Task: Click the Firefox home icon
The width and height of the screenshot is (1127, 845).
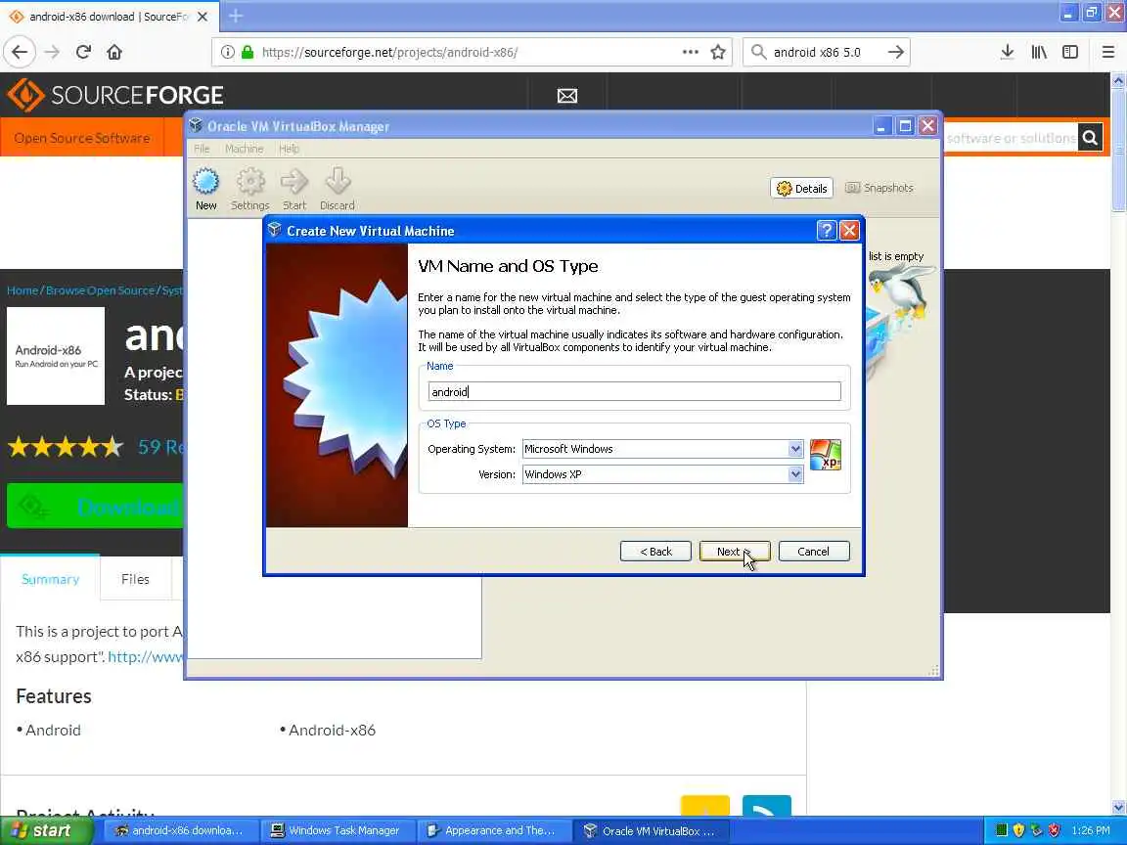Action: point(114,52)
